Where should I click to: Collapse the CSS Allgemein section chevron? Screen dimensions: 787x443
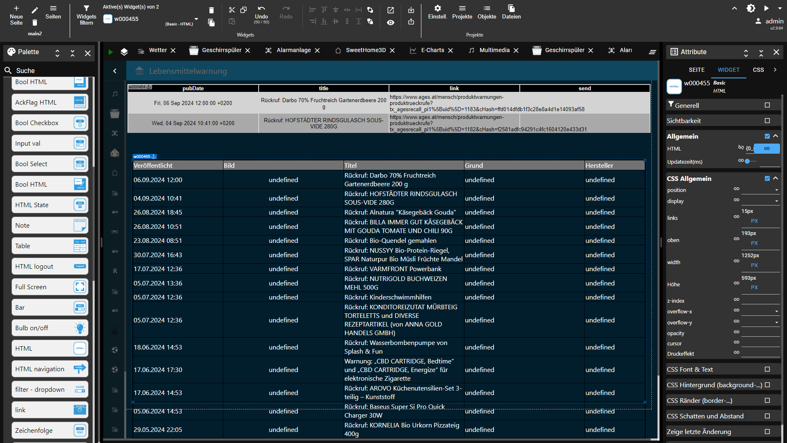(776, 178)
